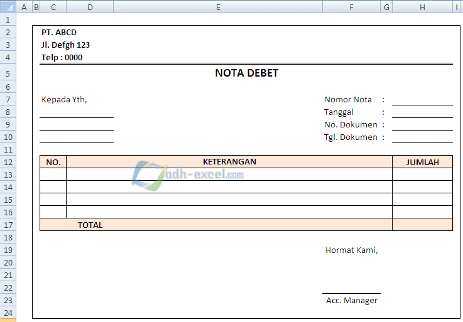
Task: Select column H header
Action: pyautogui.click(x=423, y=7)
